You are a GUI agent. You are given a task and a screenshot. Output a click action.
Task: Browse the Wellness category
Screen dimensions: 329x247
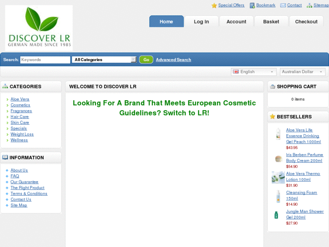click(19, 140)
